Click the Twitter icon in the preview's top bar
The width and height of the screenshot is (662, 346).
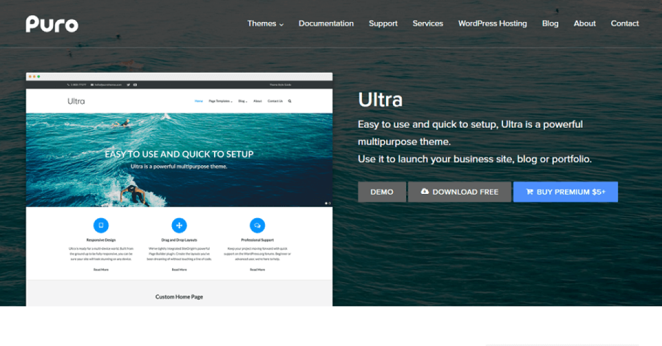click(x=128, y=85)
